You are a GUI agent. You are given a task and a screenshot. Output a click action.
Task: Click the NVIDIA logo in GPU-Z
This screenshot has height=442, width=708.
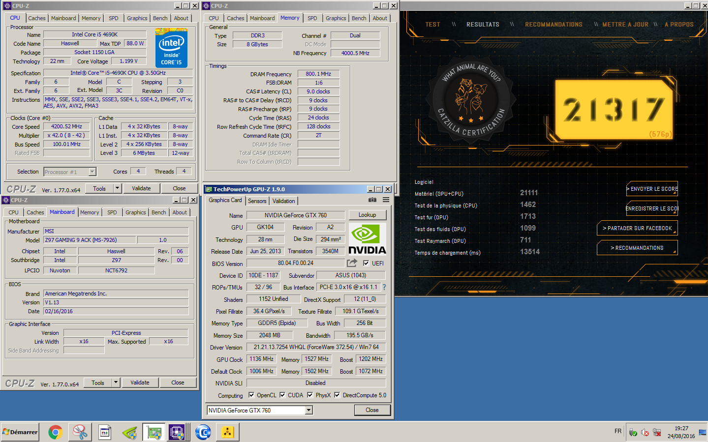coord(367,239)
